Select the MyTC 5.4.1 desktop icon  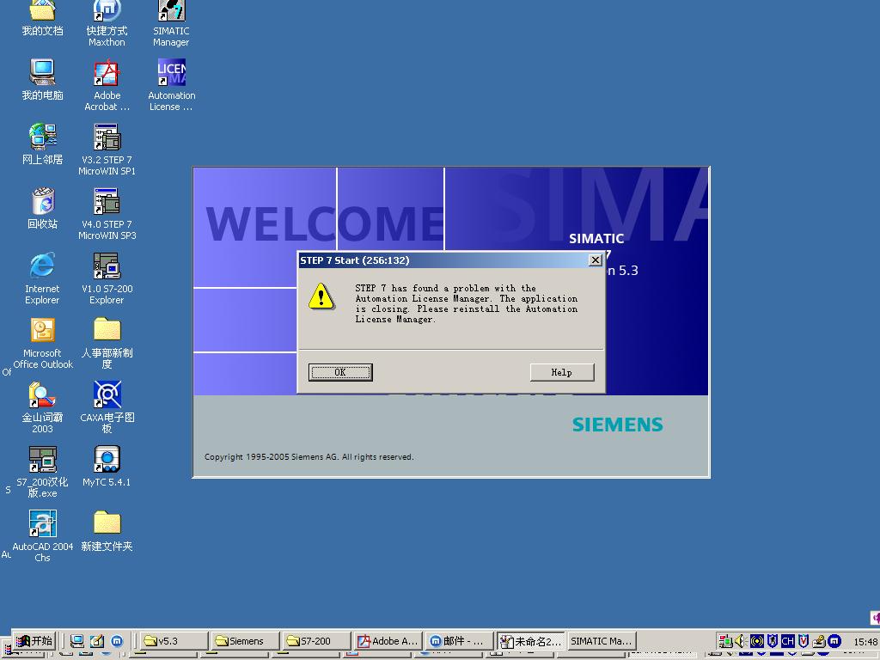107,467
